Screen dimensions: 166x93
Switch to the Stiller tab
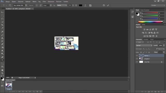pyautogui.click(x=143, y=25)
